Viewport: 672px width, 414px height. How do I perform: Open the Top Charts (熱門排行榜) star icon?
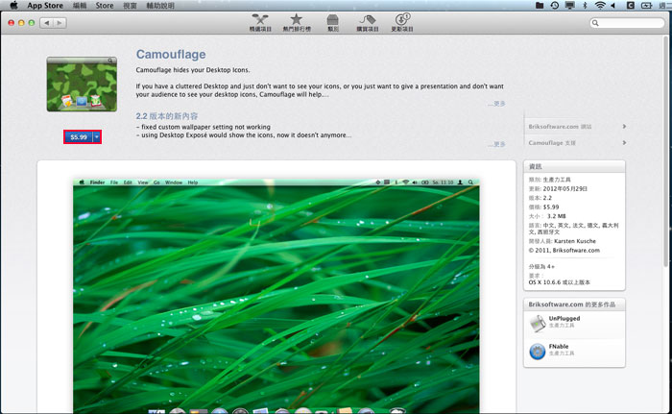coord(296,22)
